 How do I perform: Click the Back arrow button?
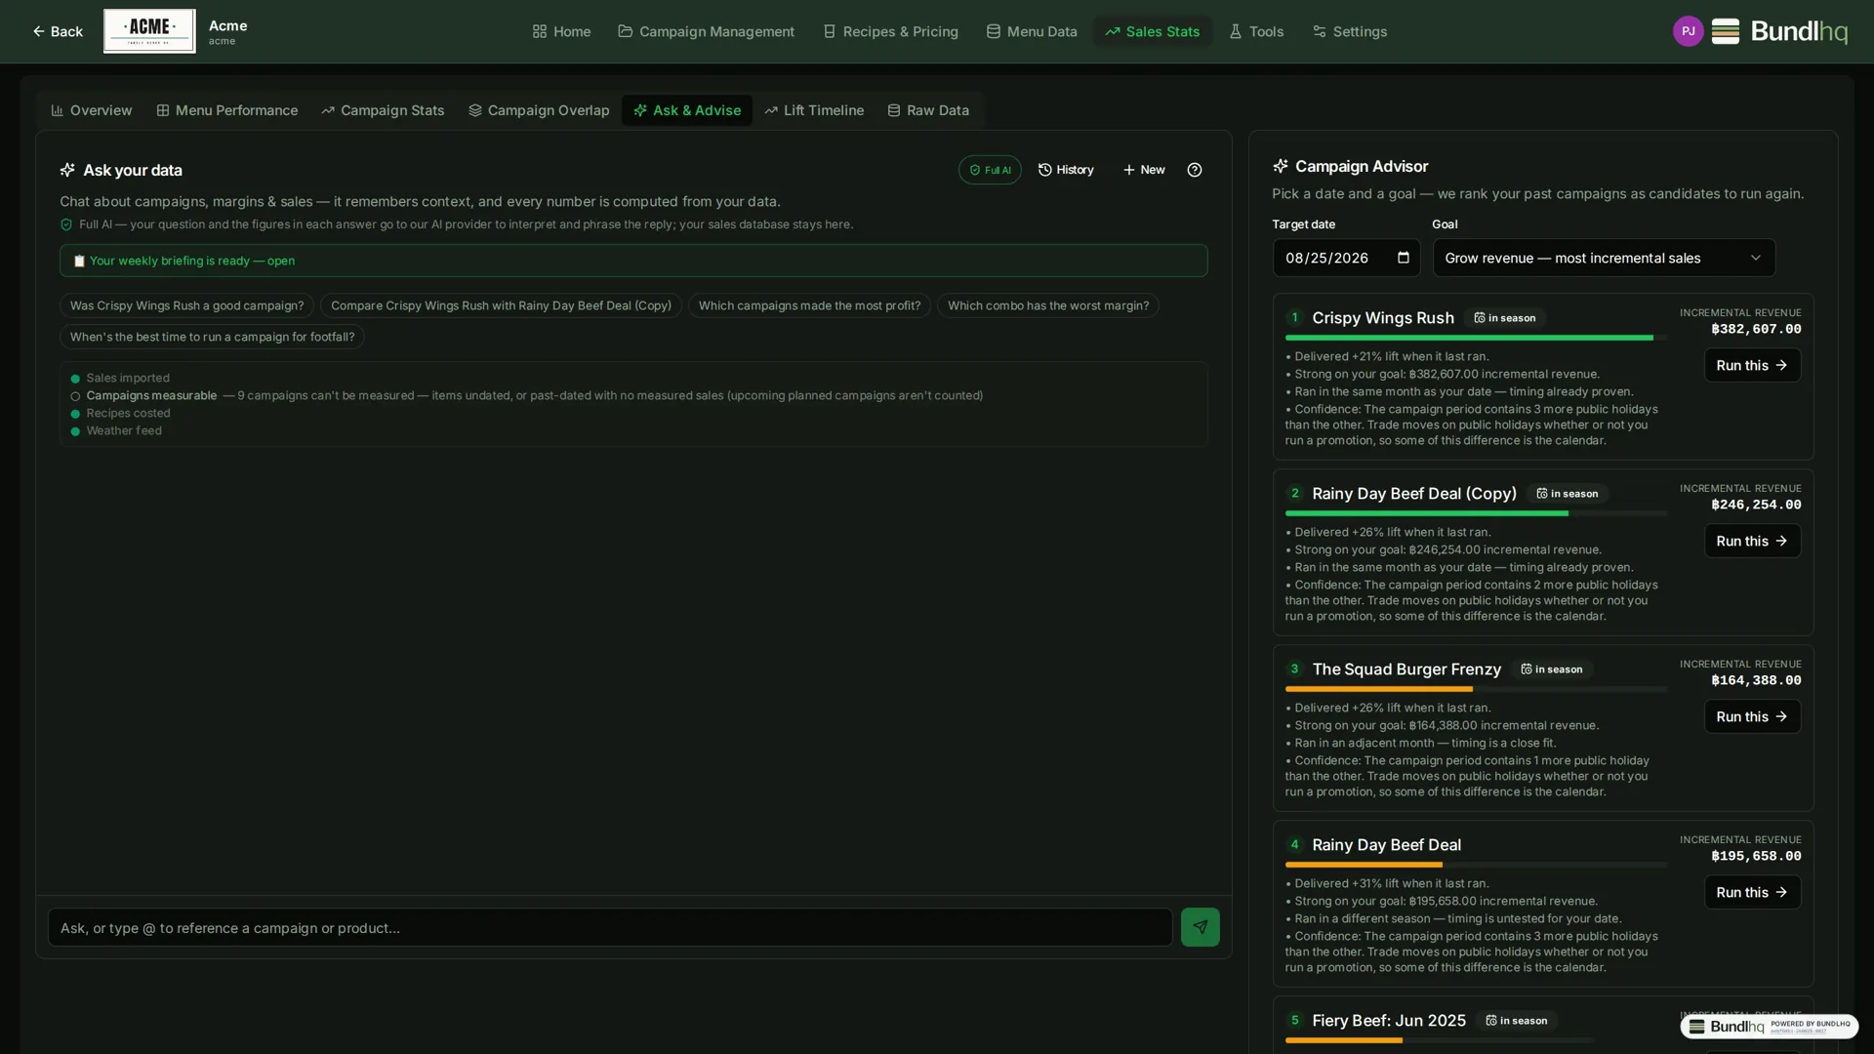coord(57,31)
